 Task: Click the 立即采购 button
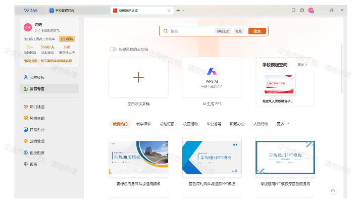[x=67, y=38]
